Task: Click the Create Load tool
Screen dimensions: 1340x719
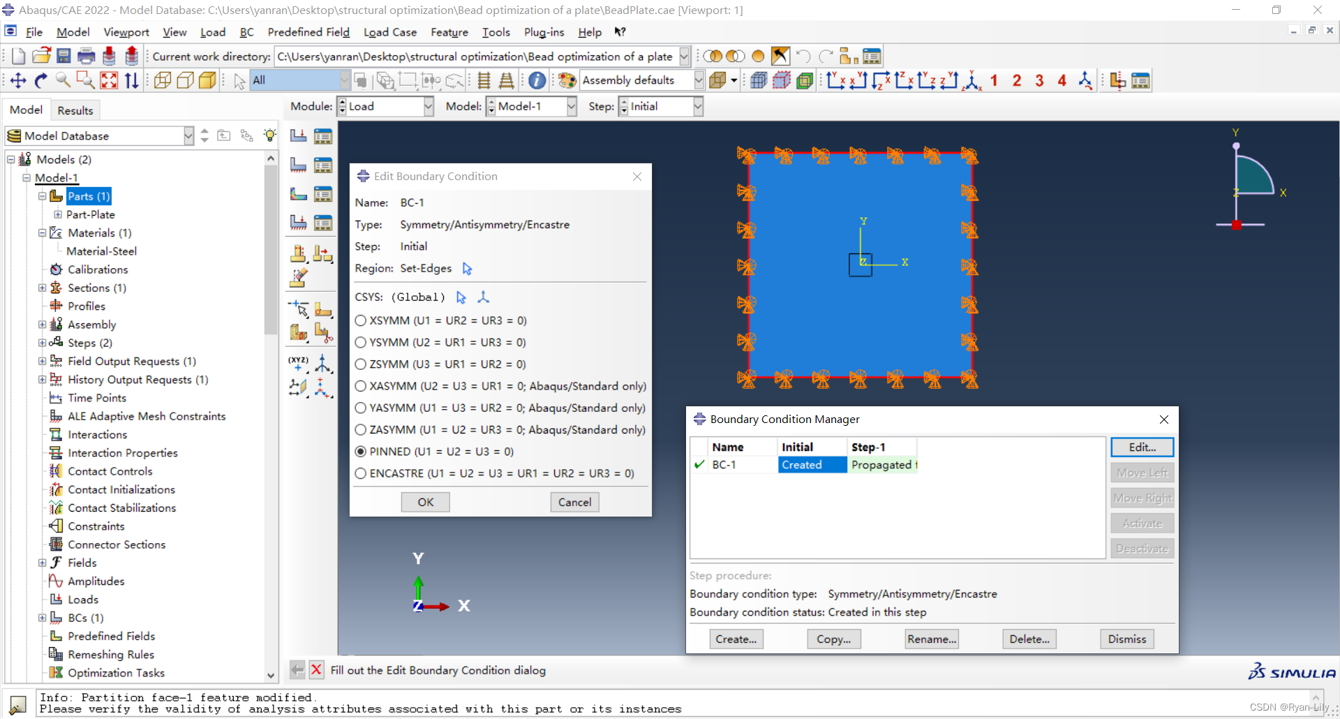Action: pyautogui.click(x=299, y=136)
